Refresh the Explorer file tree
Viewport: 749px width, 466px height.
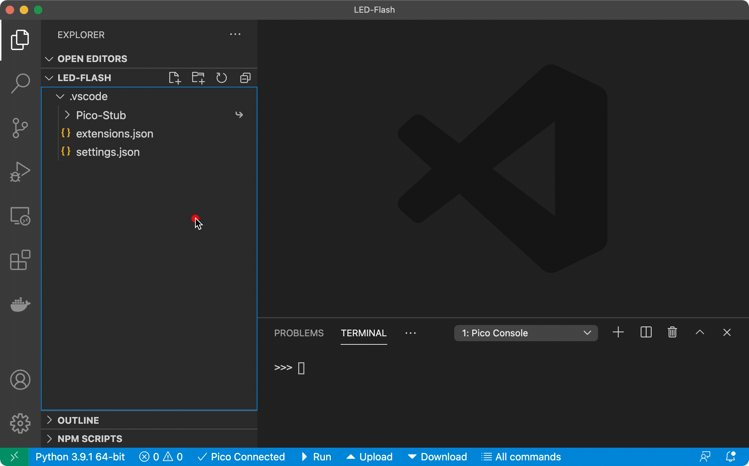pos(221,78)
